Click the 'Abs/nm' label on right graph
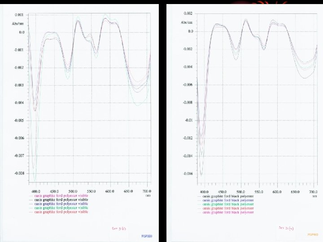The image size is (323, 242). tap(187, 22)
